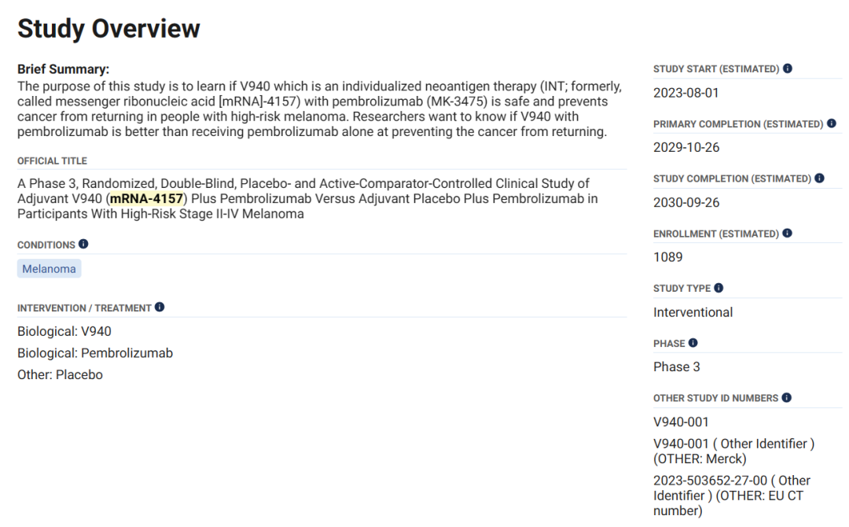Image resolution: width=849 pixels, height=527 pixels.
Task: Open the Primary Completion info tooltip icon
Action: click(x=832, y=123)
